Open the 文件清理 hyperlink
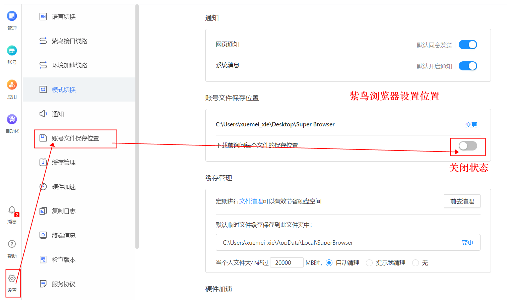Image resolution: width=507 pixels, height=300 pixels. (x=251, y=201)
